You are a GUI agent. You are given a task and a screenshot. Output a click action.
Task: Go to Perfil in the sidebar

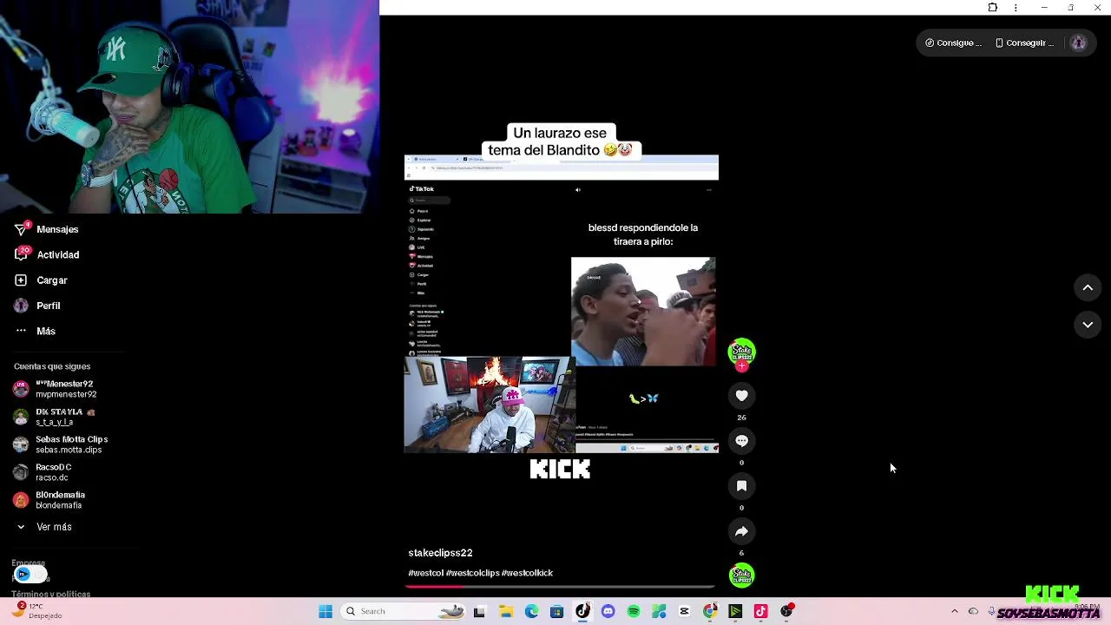37,306
